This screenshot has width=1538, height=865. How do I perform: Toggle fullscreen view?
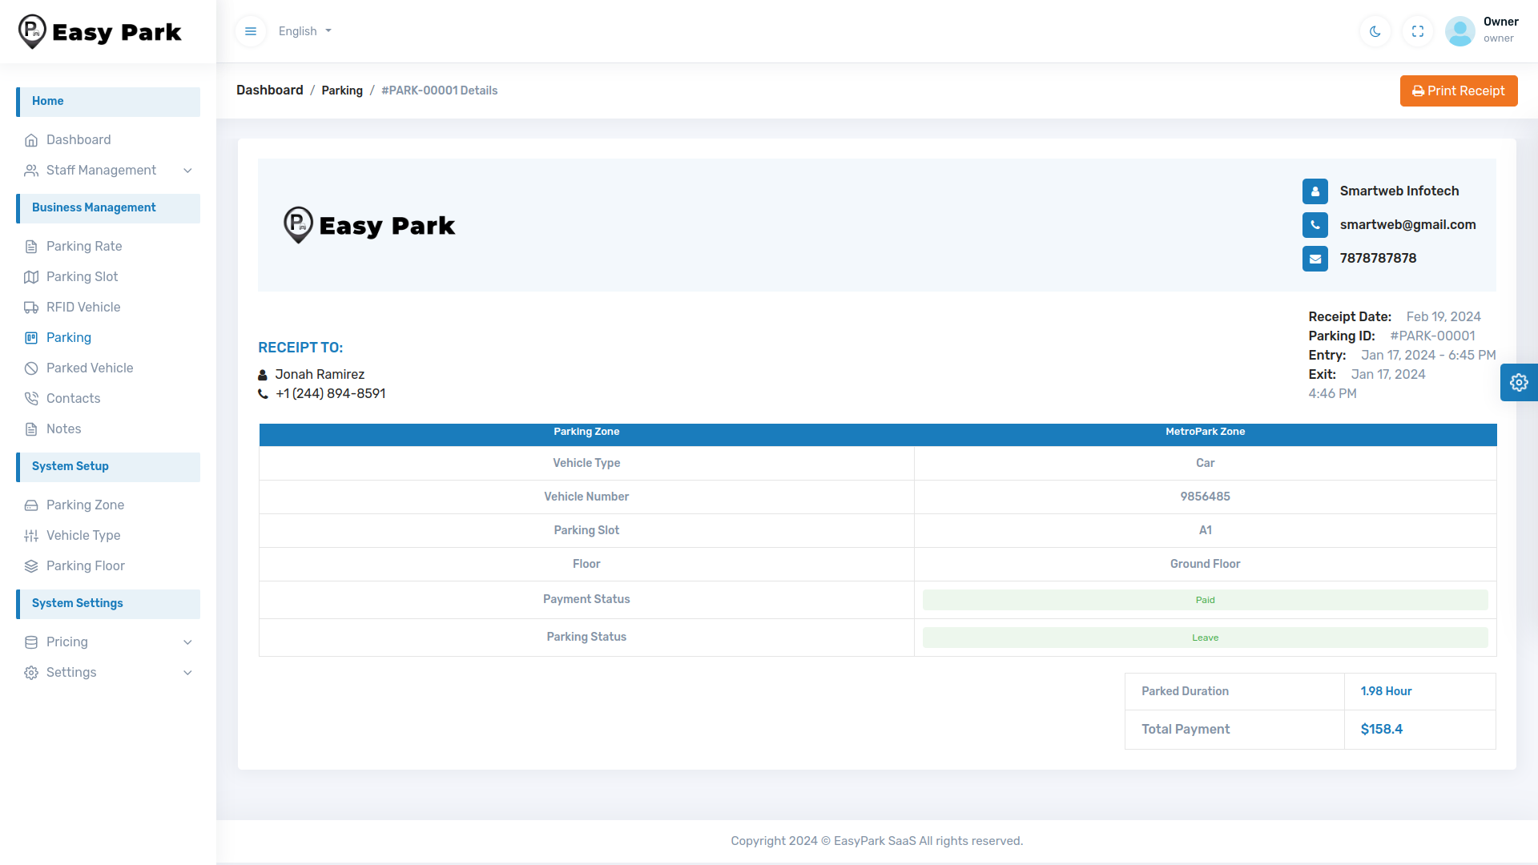click(x=1417, y=31)
